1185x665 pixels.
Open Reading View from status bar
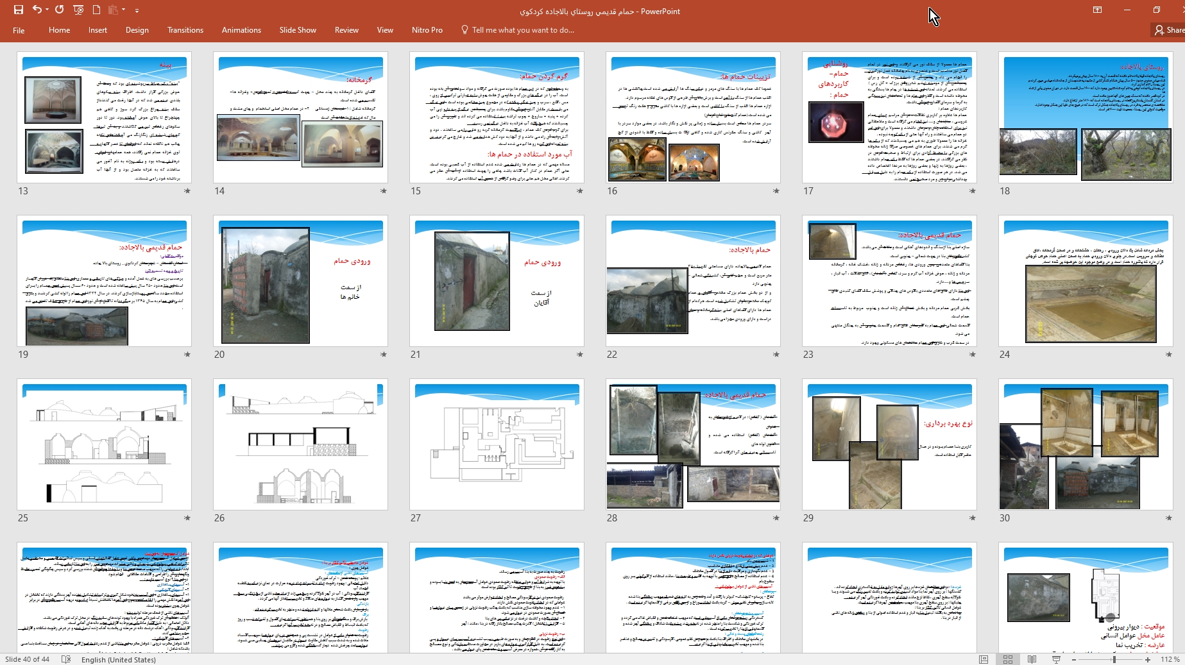coord(1032,659)
